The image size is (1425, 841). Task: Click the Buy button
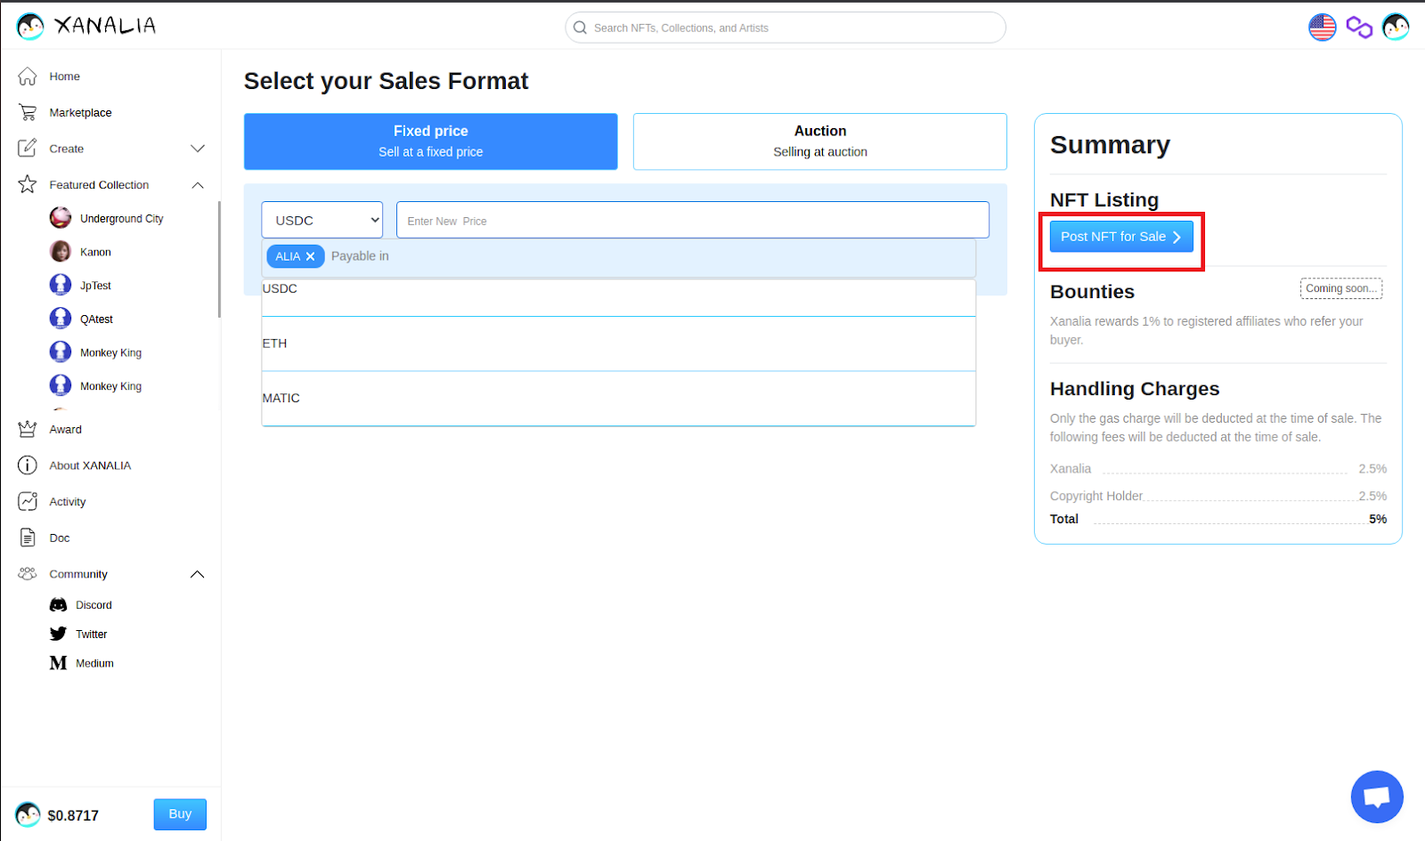(x=180, y=814)
